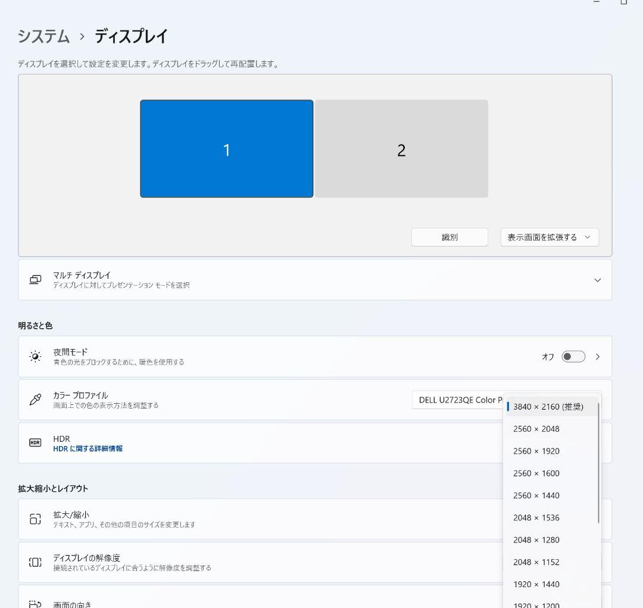Toggle the 夜間モード switch on
The width and height of the screenshot is (643, 608).
573,356
